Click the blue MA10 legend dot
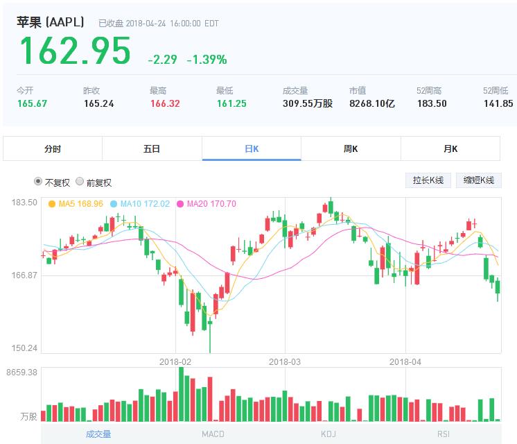 click(114, 204)
